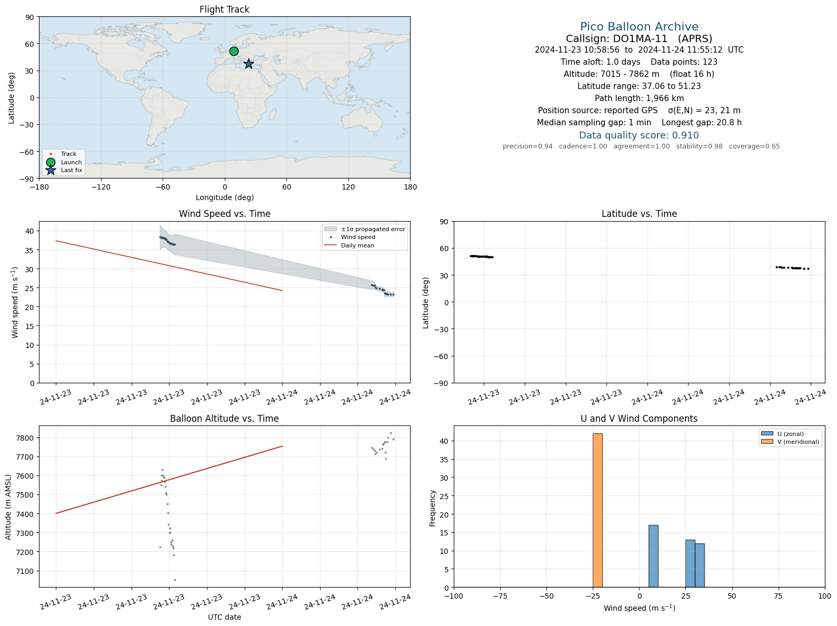Click the 'Path length: 1,966 km' line
The image size is (837, 626).
tap(639, 98)
